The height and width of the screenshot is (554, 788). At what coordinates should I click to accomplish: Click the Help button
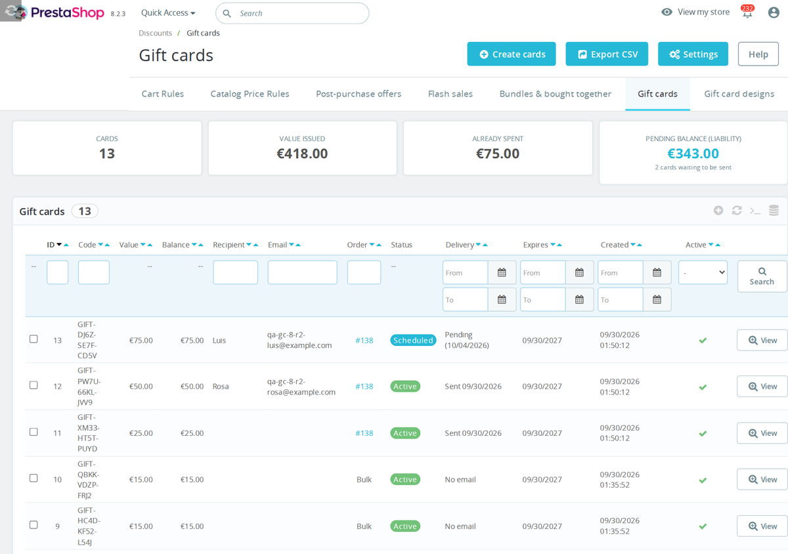758,54
